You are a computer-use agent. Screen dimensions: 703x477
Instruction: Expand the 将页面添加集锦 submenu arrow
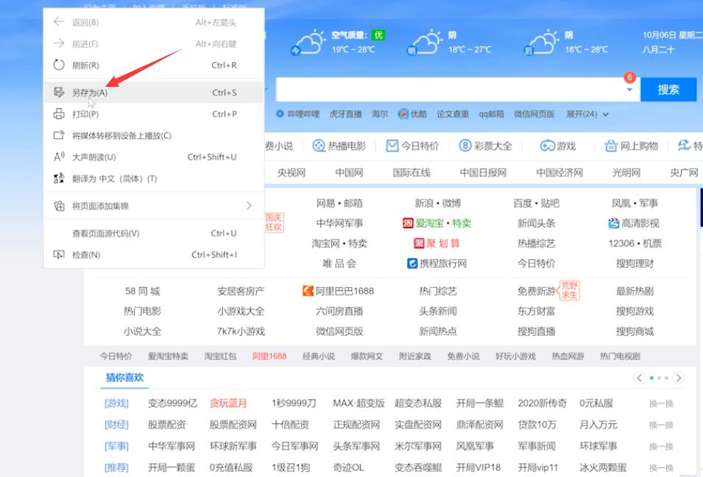click(250, 206)
